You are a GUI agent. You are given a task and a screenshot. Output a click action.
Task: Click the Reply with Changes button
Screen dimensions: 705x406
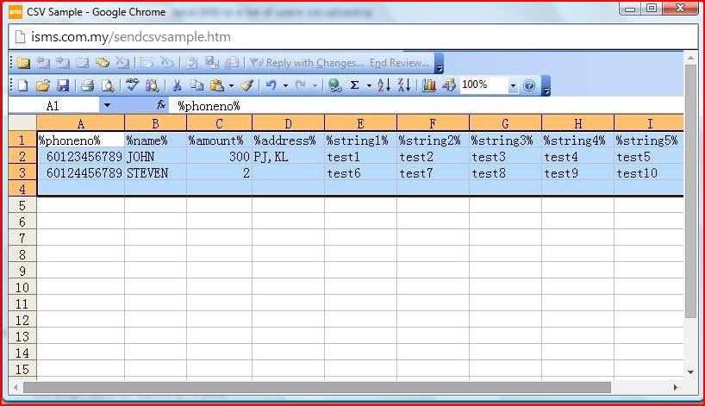point(306,63)
